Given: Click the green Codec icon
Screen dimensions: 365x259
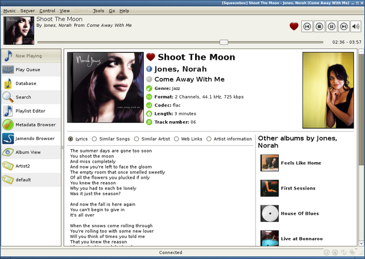Looking at the screenshot, I should 149,105.
